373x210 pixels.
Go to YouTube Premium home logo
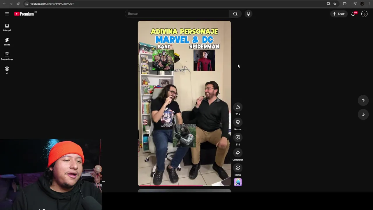[x=24, y=14]
